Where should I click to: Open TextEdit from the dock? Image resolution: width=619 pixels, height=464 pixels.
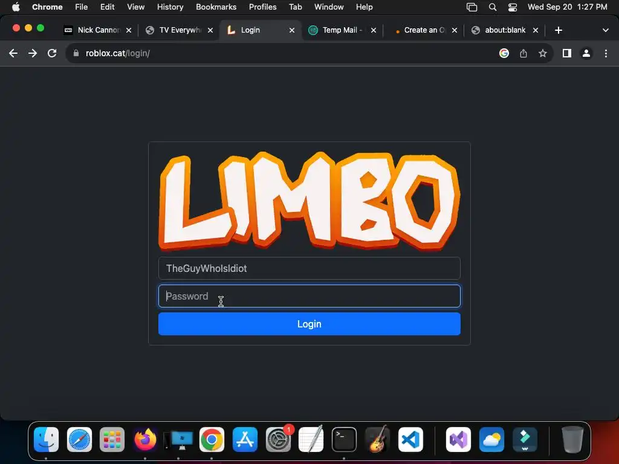[311, 439]
